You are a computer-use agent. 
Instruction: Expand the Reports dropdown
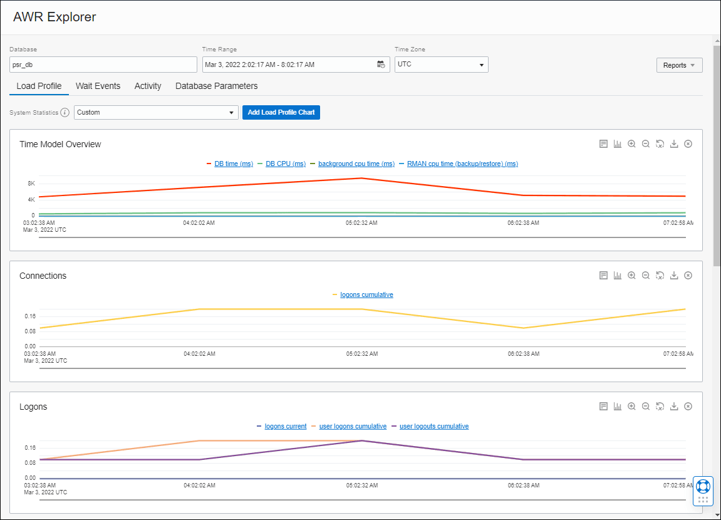point(679,65)
